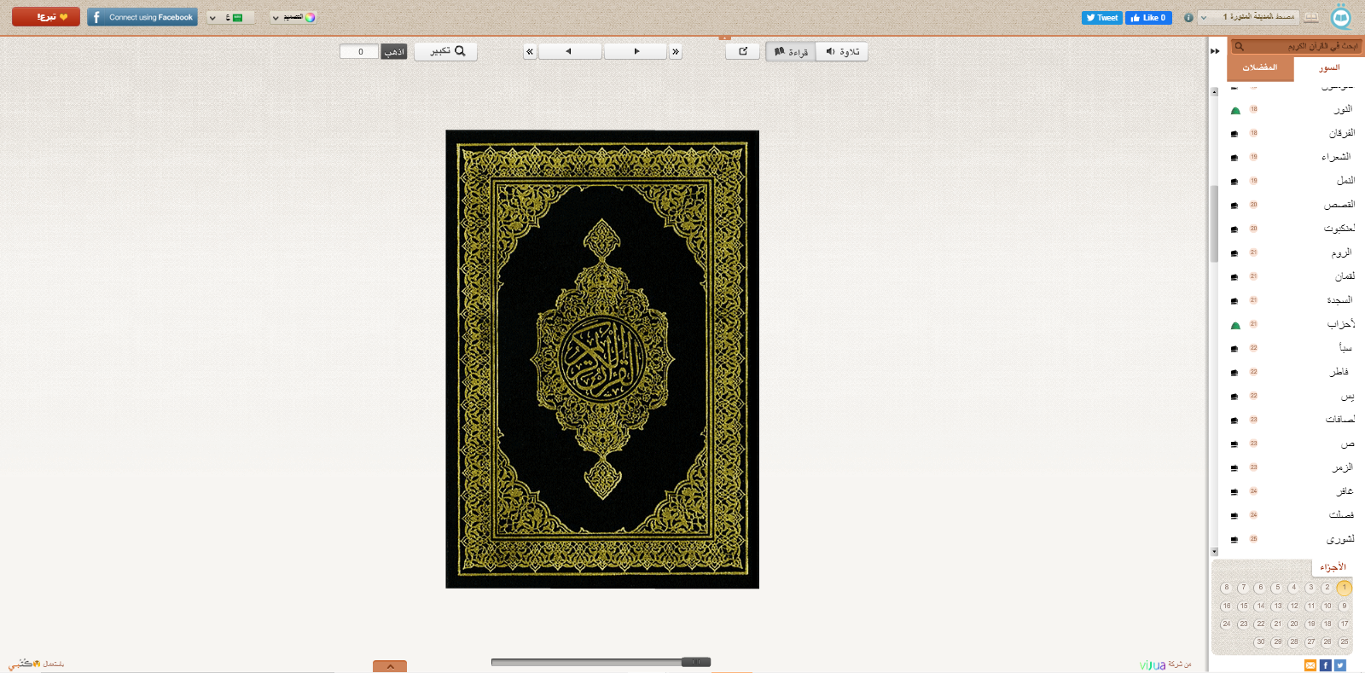
Task: Click the Tweet button
Action: [x=1102, y=18]
